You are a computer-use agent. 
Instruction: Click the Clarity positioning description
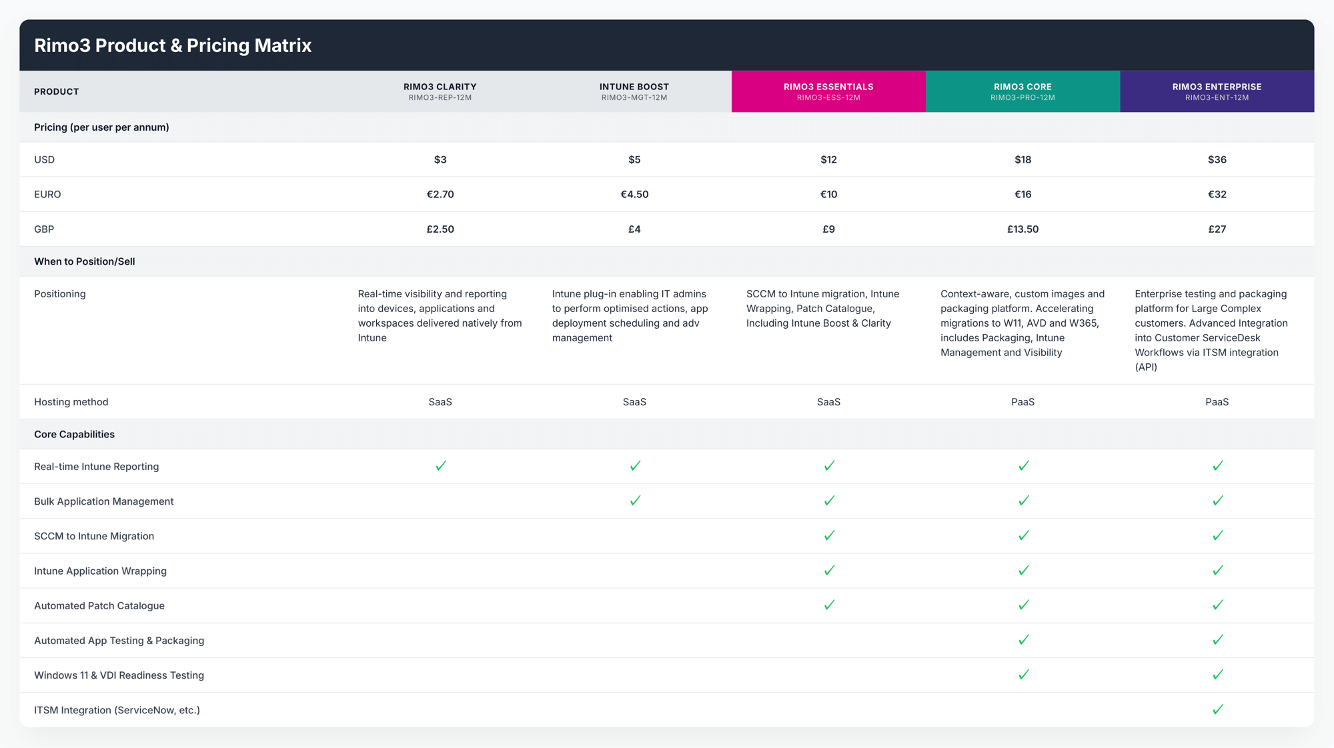coord(440,316)
